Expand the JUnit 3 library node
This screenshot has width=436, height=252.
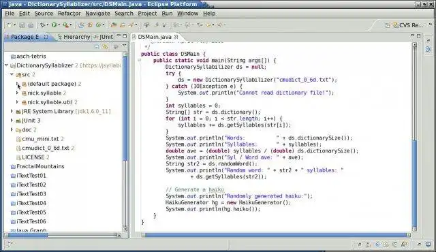(12, 121)
